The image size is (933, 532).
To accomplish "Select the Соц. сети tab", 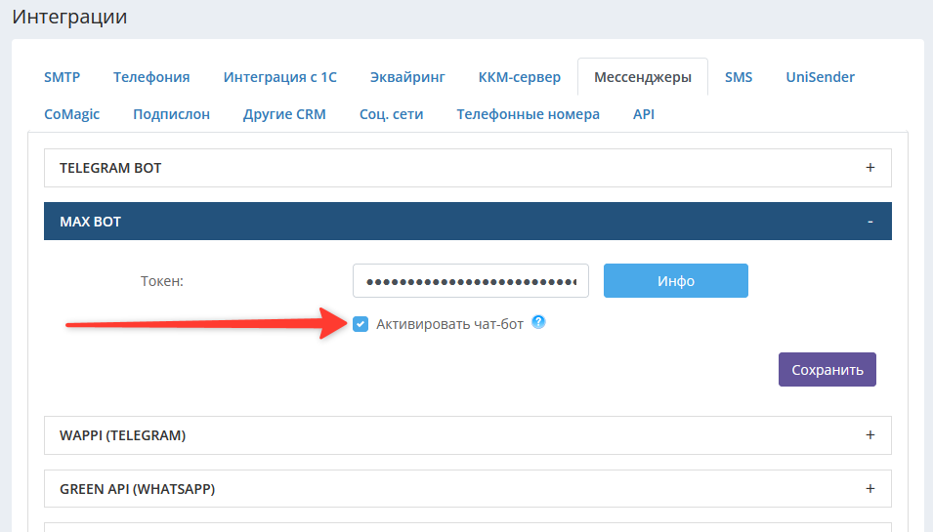I will pyautogui.click(x=391, y=114).
